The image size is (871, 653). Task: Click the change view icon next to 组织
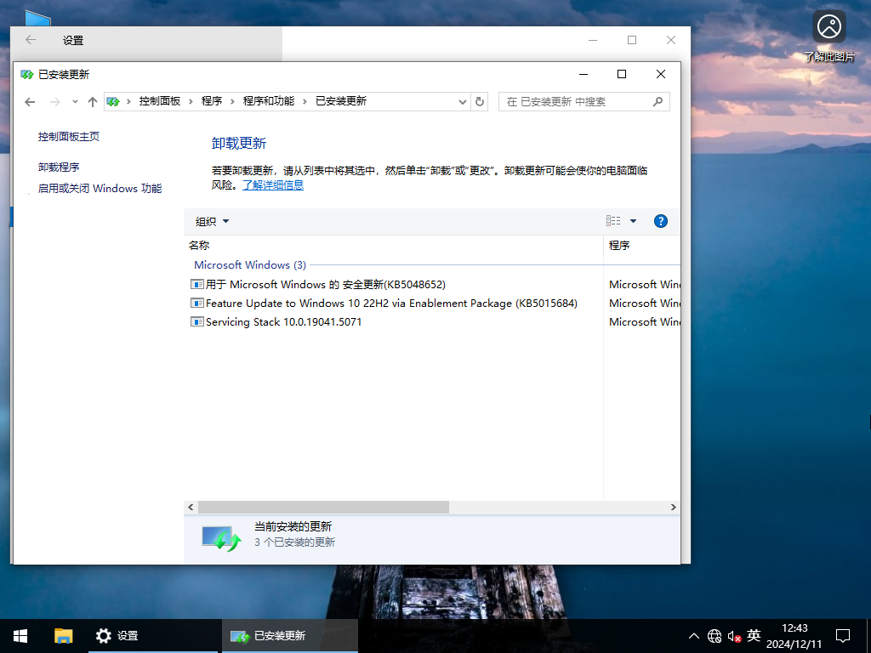pos(612,220)
